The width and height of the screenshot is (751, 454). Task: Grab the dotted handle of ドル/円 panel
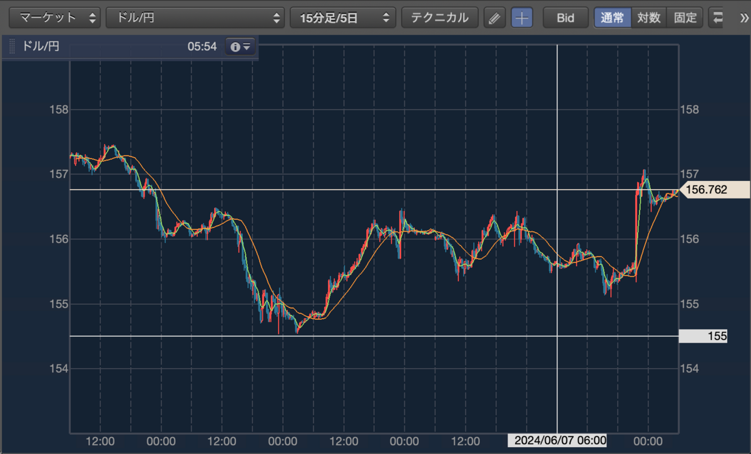11,46
